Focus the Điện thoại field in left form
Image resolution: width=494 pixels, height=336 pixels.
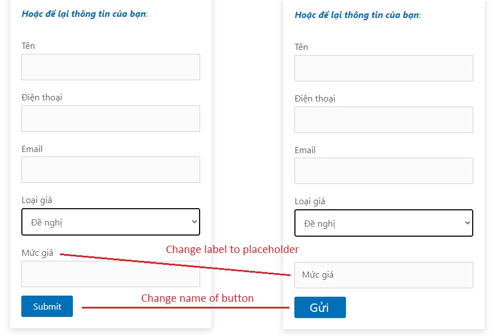[x=110, y=118]
